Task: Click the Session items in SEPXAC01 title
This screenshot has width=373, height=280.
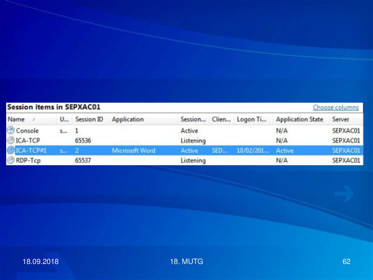Action: point(54,107)
